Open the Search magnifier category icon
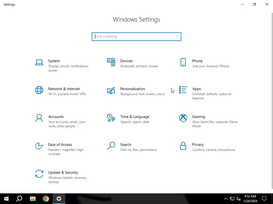This screenshot has height=204, width=273. tap(111, 146)
